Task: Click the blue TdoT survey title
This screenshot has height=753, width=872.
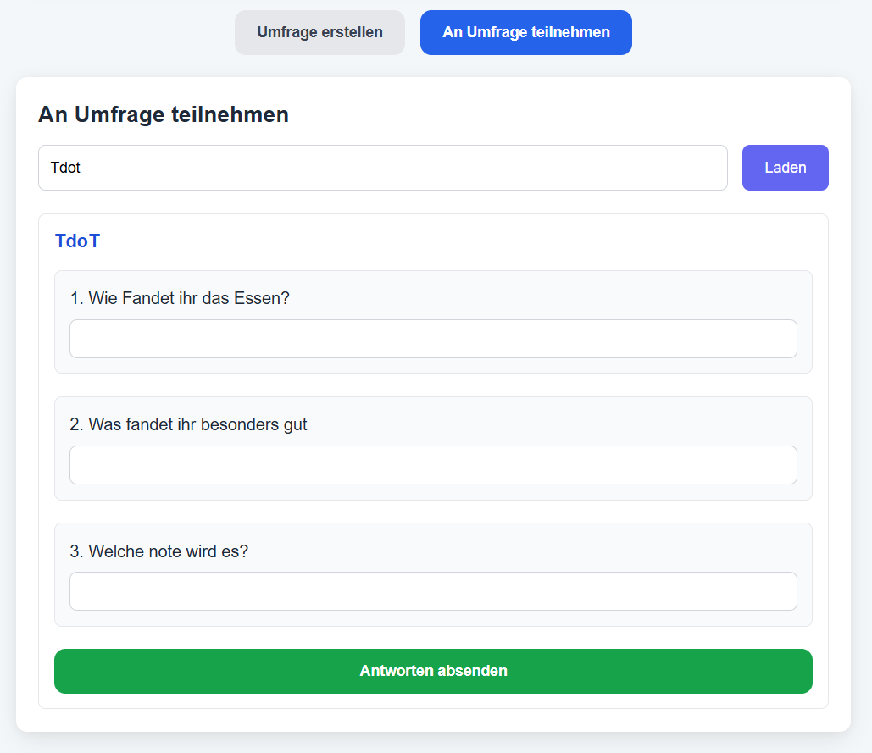Action: tap(77, 241)
